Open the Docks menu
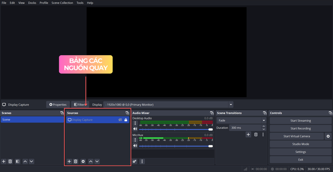 32,3
